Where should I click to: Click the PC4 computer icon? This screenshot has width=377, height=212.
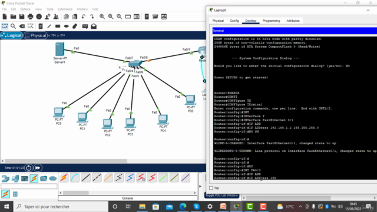[163, 120]
